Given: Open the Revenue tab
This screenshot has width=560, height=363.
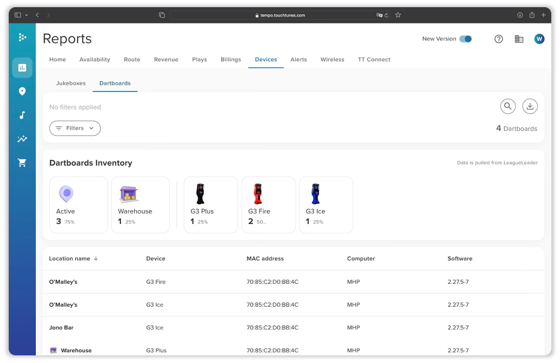Looking at the screenshot, I should [166, 59].
